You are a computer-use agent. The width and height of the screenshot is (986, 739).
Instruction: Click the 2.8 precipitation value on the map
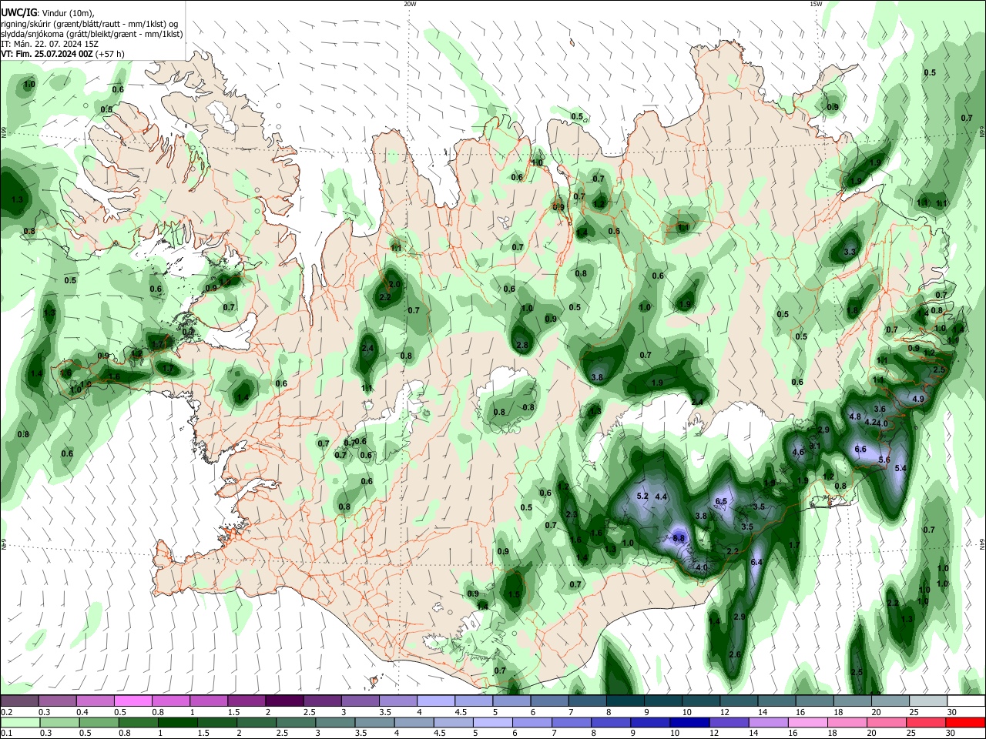click(522, 345)
